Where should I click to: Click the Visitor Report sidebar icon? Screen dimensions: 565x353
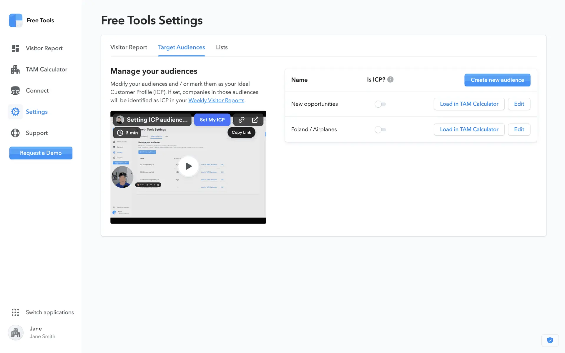(x=15, y=48)
